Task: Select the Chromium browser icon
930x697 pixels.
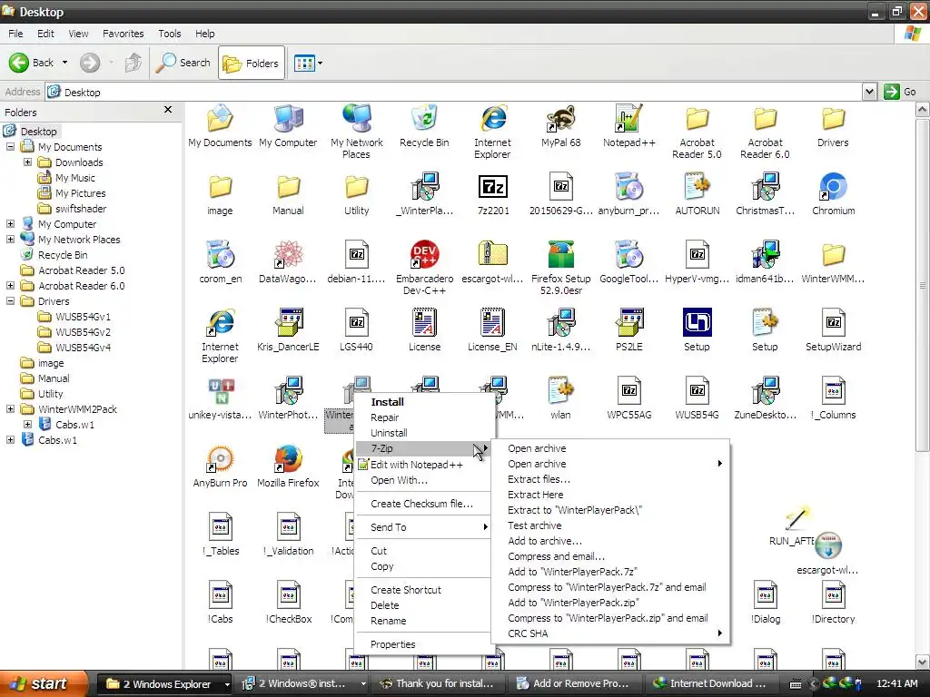Action: click(x=833, y=187)
